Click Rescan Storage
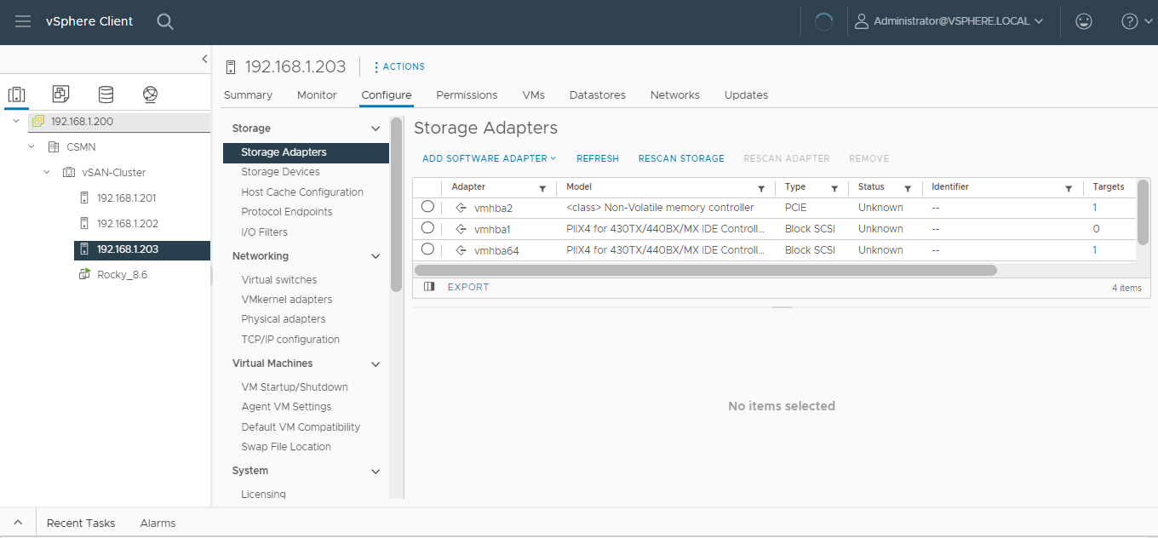This screenshot has width=1158, height=538. [x=681, y=158]
